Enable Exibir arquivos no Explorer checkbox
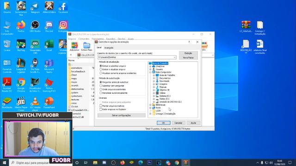 (x=101, y=109)
